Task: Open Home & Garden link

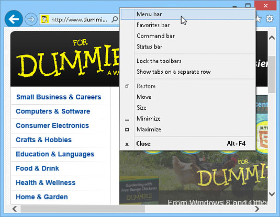Action: pos(42,197)
